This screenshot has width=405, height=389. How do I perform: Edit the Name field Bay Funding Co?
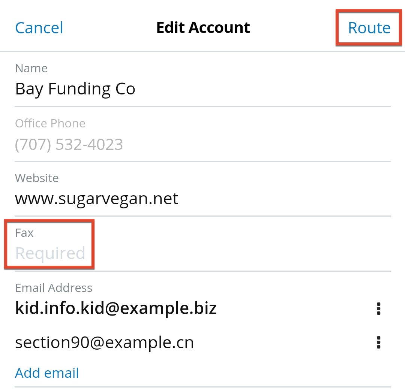coord(75,89)
